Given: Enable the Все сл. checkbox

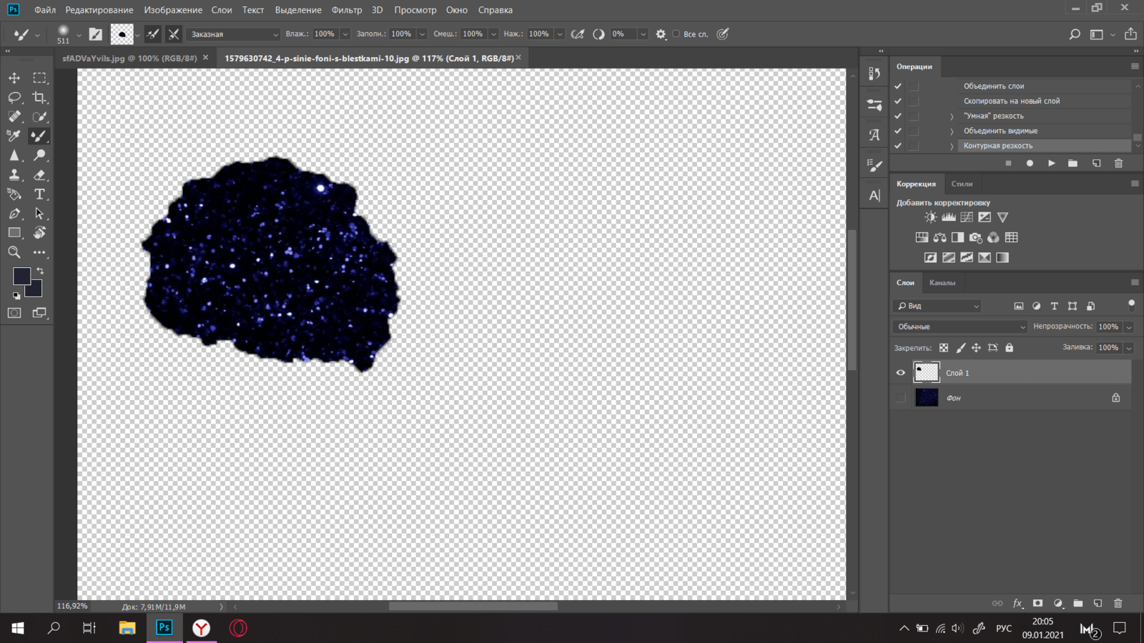Looking at the screenshot, I should coord(676,34).
